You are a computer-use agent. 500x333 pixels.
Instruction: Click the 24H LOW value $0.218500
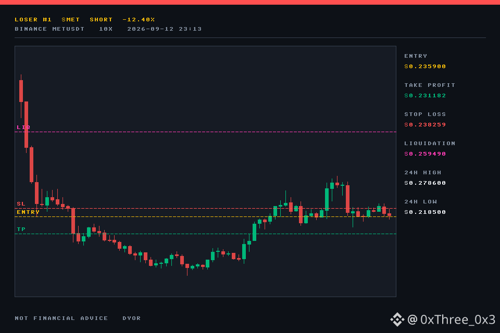[x=425, y=212]
